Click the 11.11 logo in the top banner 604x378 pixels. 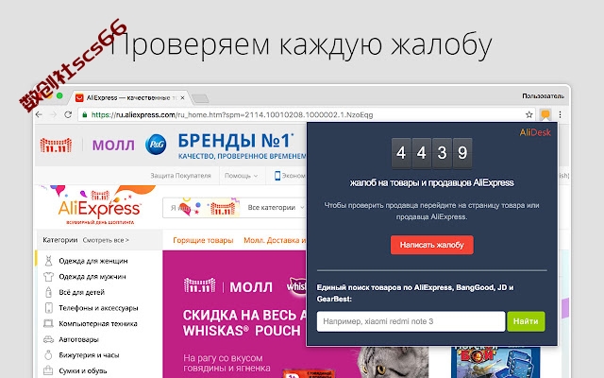tap(56, 145)
